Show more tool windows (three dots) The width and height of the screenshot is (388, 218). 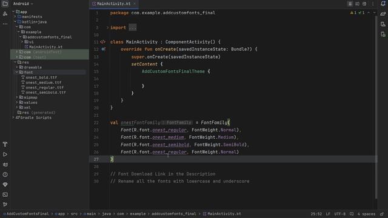5,24
